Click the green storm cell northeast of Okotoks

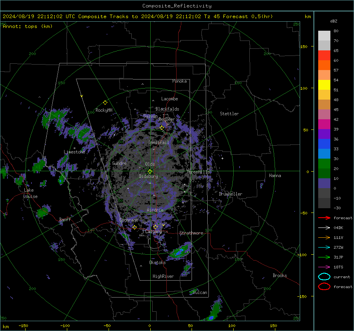point(180,251)
